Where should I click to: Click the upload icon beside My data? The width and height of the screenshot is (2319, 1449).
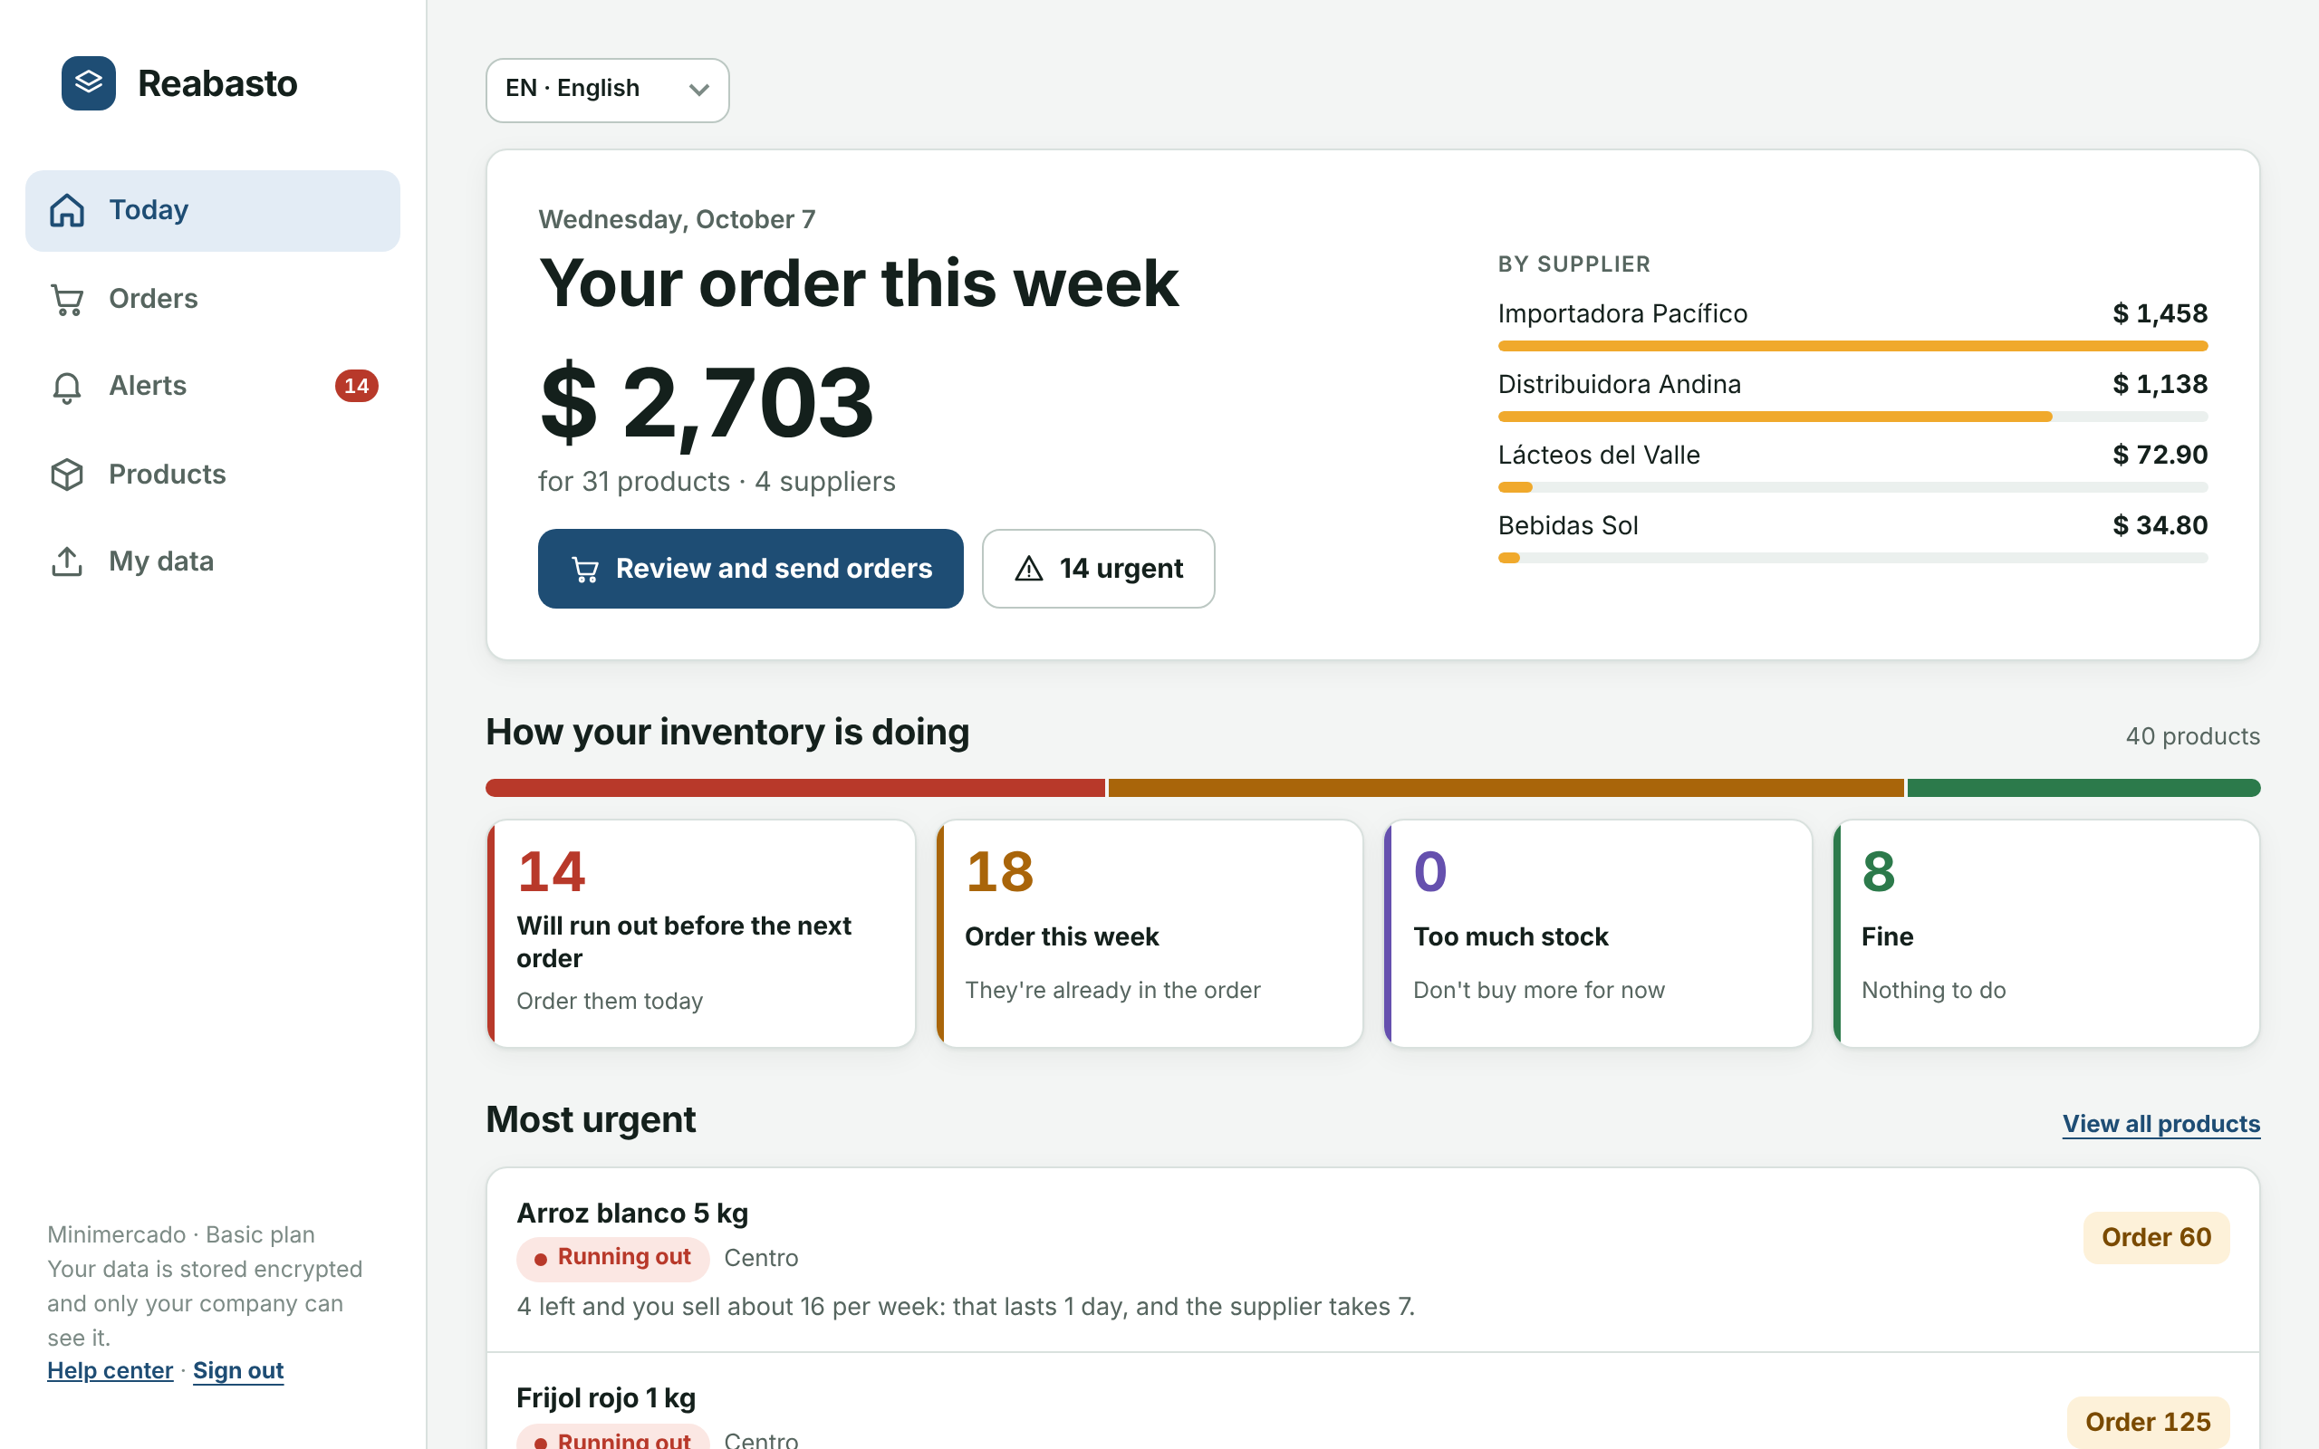click(67, 561)
